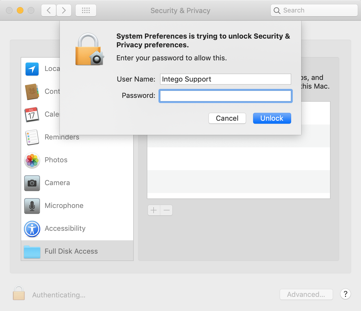This screenshot has height=311, width=361.
Task: Click the magnifying glass in Search
Action: 277,11
